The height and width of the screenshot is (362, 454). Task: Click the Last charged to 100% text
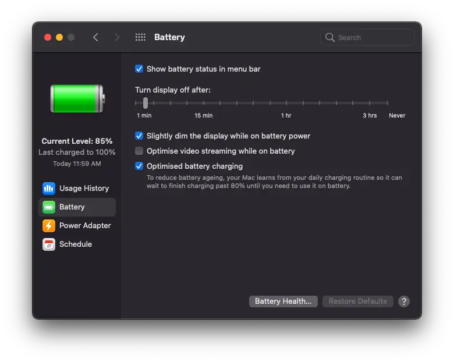(x=77, y=152)
